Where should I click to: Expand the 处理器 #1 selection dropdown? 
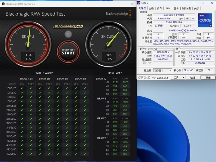[170, 71]
